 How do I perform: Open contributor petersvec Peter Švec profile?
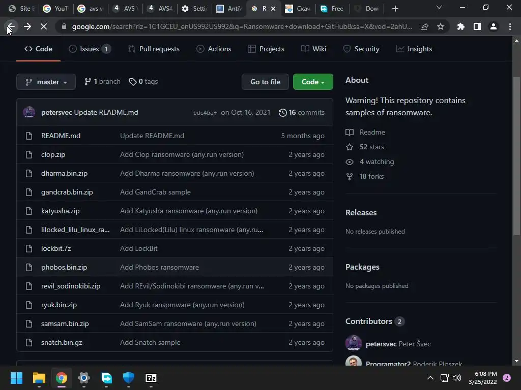[398, 344]
